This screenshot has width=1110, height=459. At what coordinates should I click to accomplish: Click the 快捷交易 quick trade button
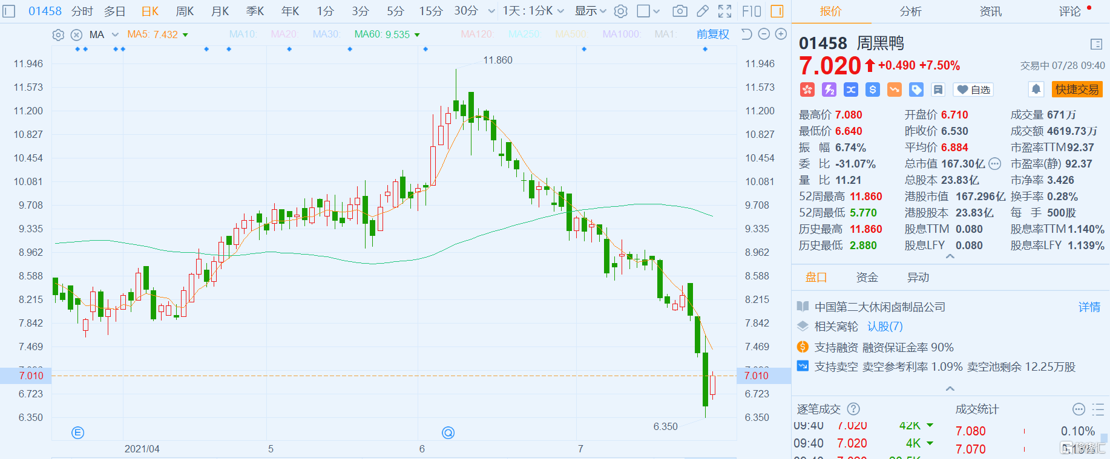[1077, 90]
